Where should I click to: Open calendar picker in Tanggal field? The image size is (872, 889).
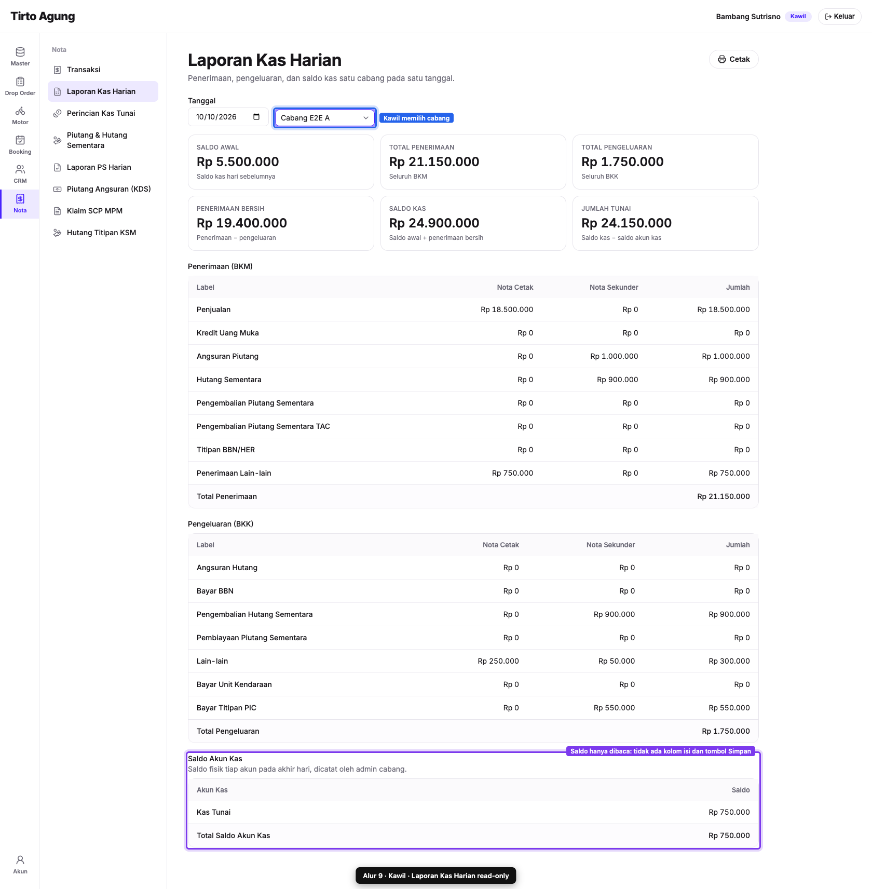click(256, 117)
